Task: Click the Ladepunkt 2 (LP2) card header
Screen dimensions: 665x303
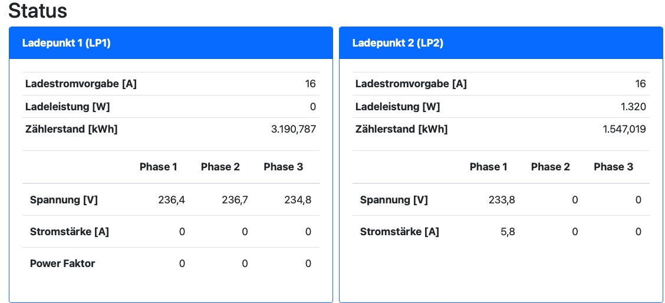Action: [397, 43]
